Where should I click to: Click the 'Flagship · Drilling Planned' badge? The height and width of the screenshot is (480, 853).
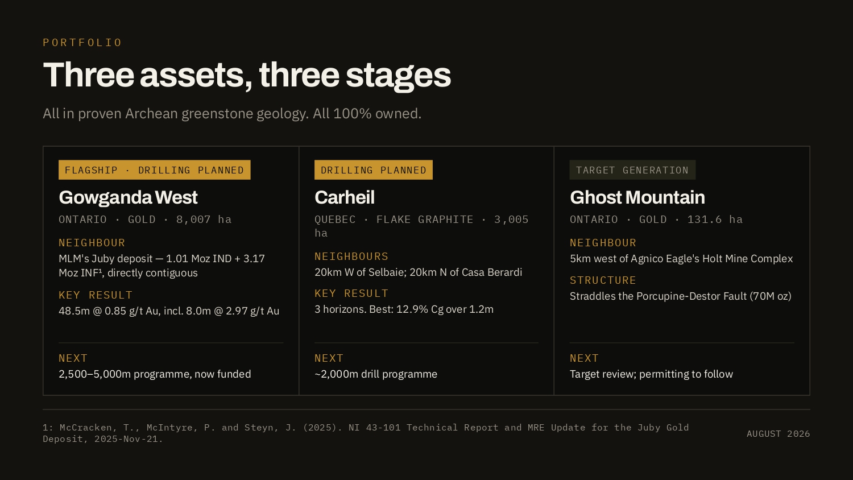[155, 170]
